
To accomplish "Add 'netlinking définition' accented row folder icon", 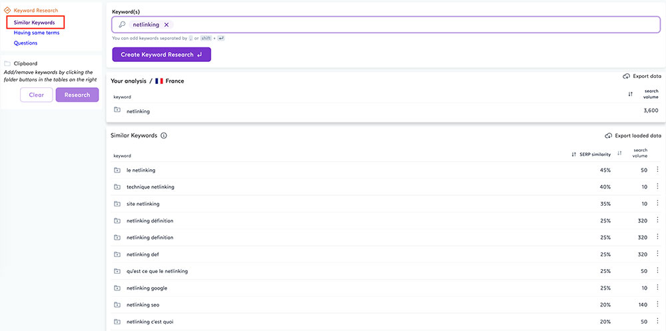I will [117, 220].
